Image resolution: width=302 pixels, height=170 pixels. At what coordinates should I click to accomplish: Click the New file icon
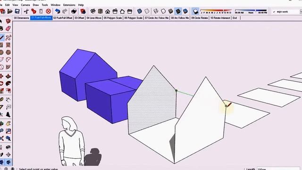pyautogui.click(x=3, y=11)
